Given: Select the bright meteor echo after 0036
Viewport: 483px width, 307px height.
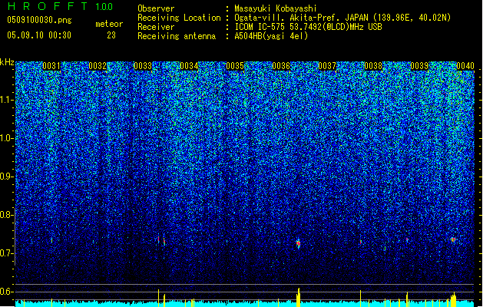Looking at the screenshot, I should (298, 243).
